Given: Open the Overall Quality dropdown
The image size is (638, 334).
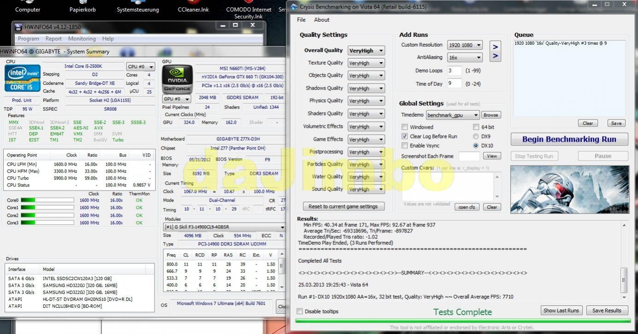Looking at the screenshot, I should (366, 51).
